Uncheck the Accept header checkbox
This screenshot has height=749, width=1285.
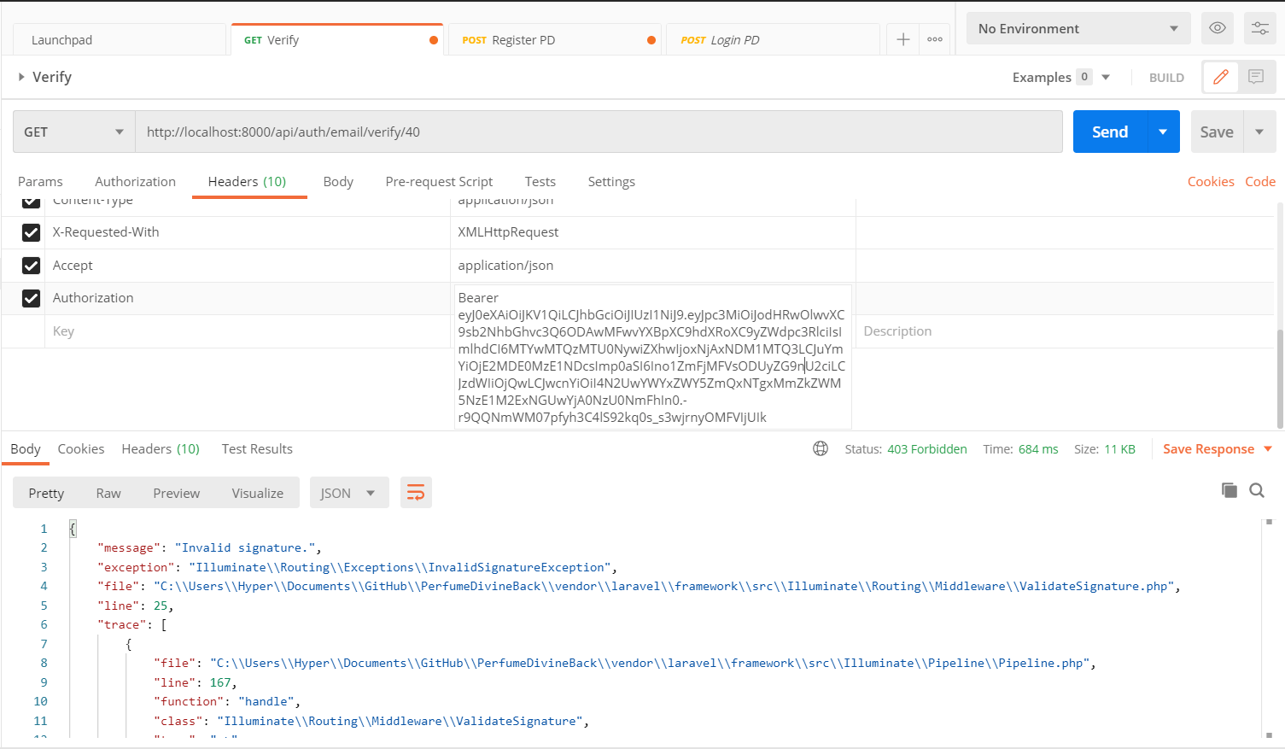click(x=31, y=265)
